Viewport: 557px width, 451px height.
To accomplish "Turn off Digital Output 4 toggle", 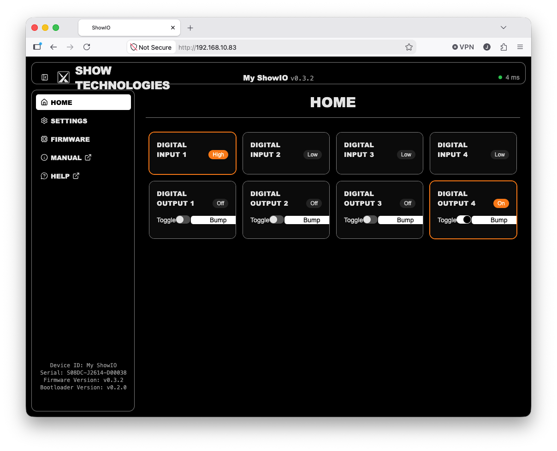I will point(464,220).
